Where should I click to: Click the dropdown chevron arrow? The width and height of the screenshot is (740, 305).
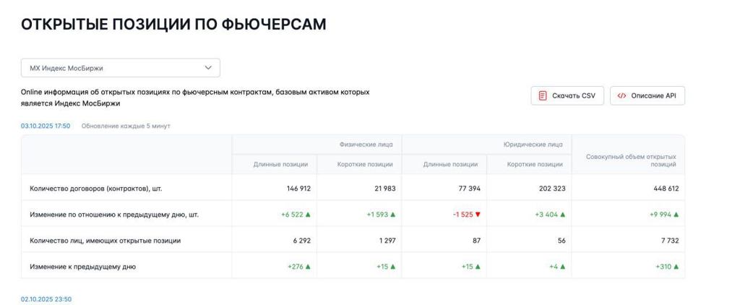208,68
